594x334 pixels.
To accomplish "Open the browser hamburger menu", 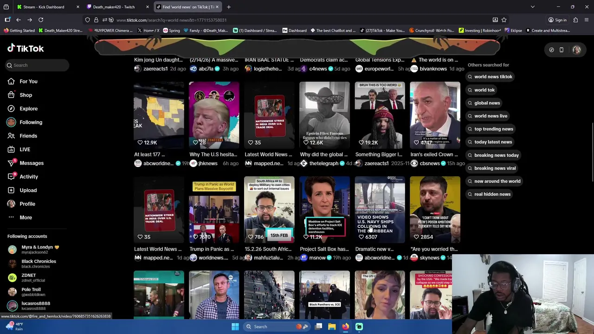I will 587,20.
